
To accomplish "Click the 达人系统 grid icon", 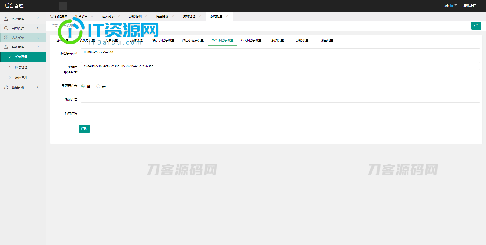I will pos(6,38).
